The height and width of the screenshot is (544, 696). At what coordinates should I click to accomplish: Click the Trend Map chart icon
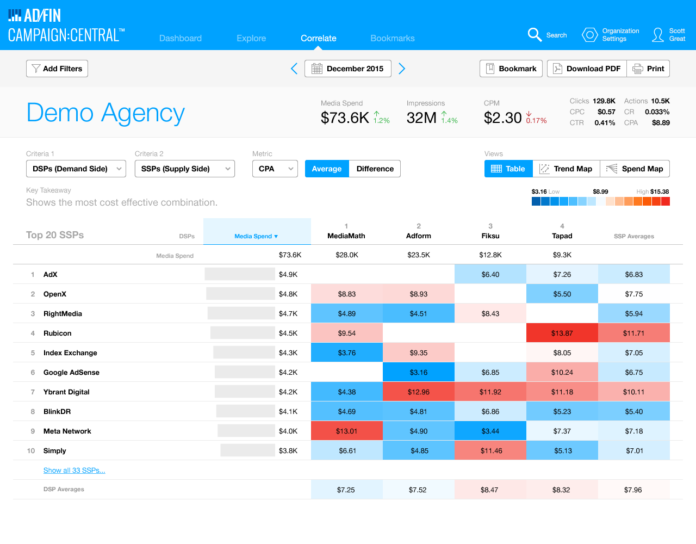tap(544, 169)
